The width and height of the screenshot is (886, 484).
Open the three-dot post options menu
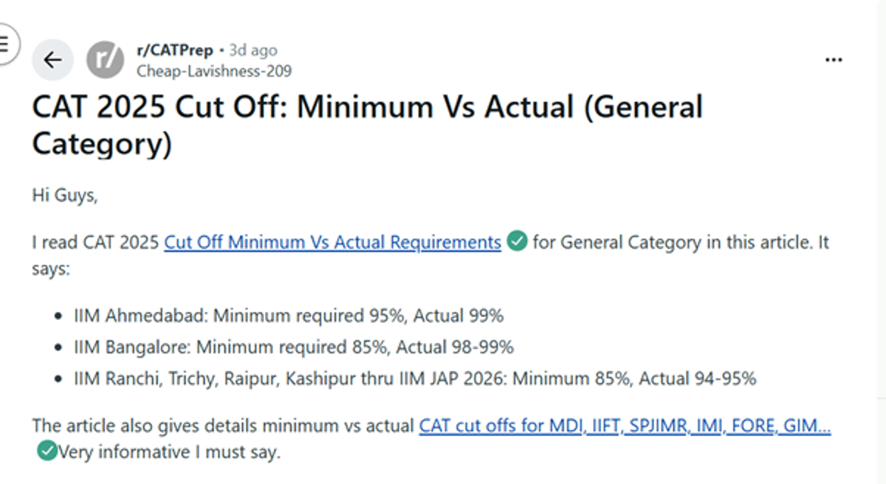[834, 59]
